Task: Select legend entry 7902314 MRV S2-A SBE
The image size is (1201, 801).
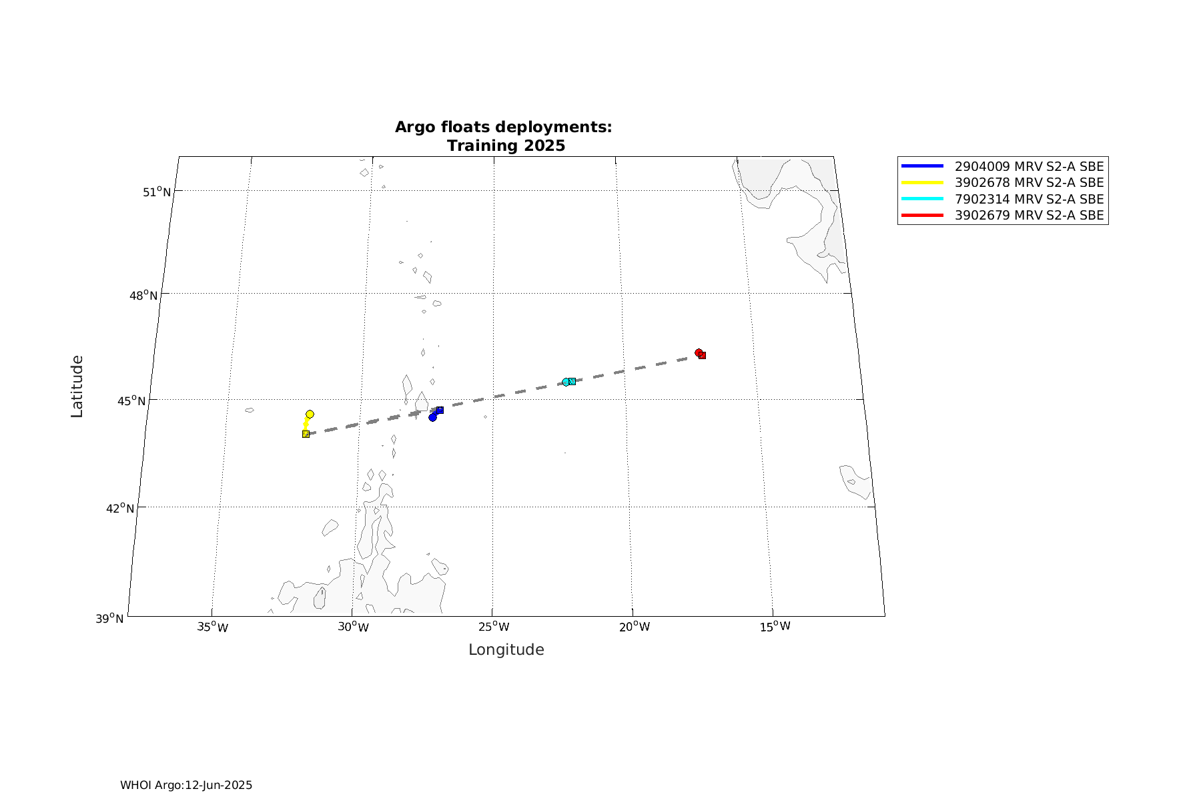Action: click(x=1029, y=199)
